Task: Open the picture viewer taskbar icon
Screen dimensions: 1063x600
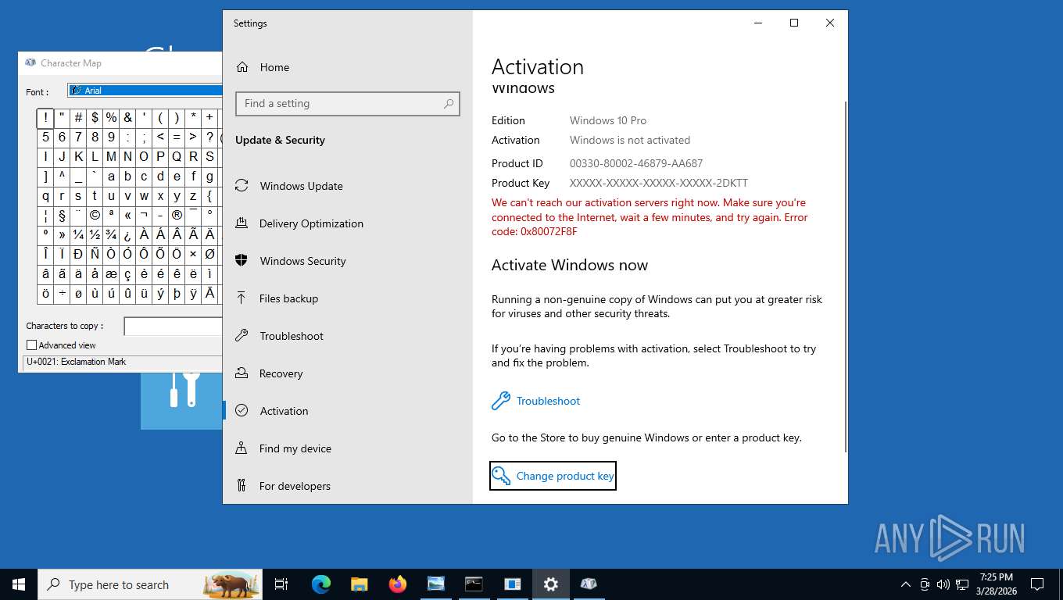Action: tap(435, 584)
